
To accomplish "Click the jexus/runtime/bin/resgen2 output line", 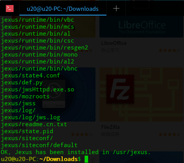I will click(x=44, y=48).
